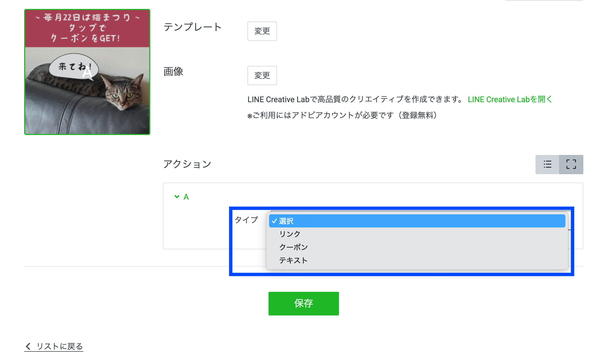603x363 pixels.
Task: Choose クーポン from the type dropdown
Action: point(293,247)
